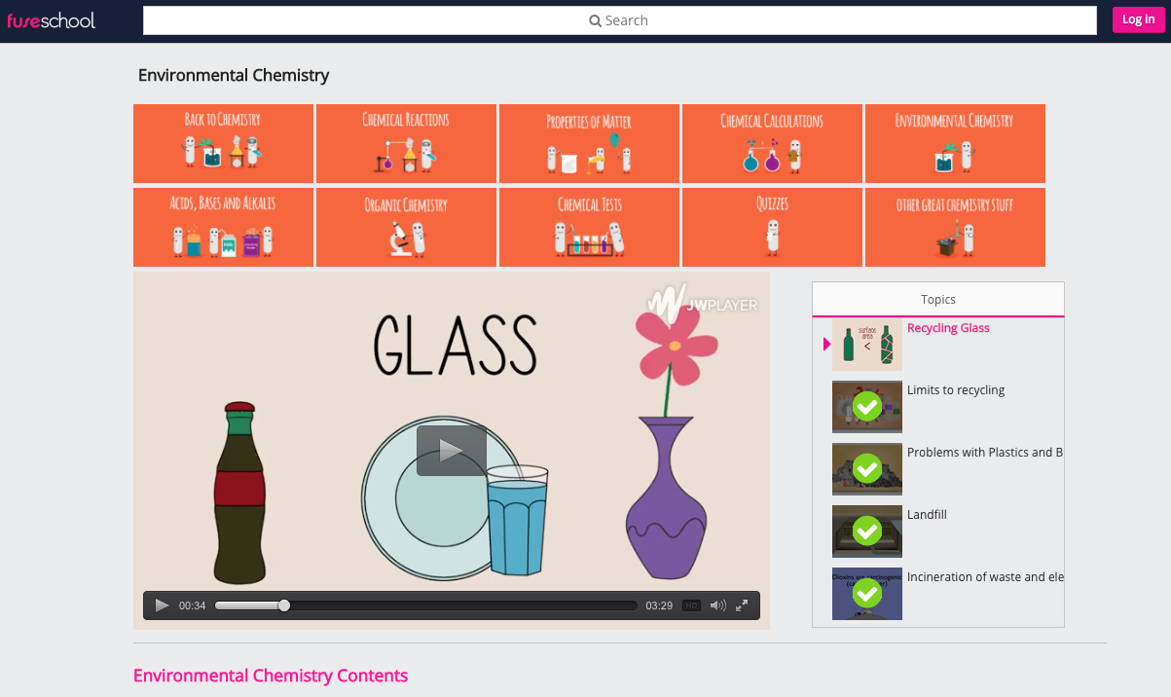Toggle the completed checkmark on Limits to recycling
This screenshot has height=697, width=1171.
pos(866,406)
